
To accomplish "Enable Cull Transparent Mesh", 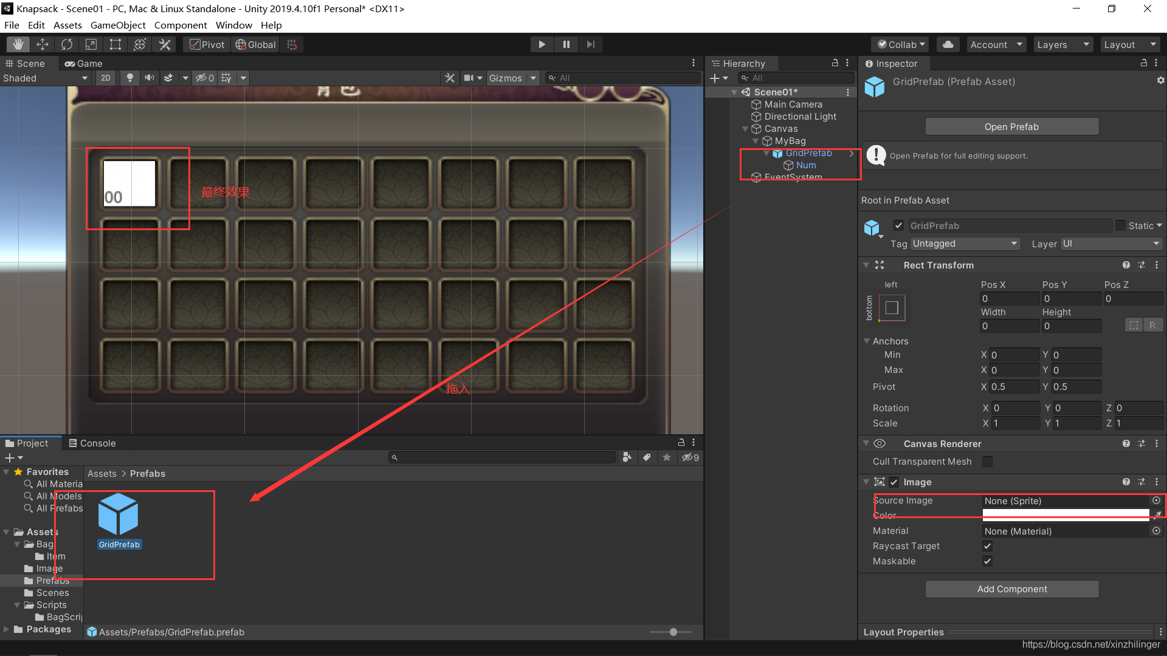I will [x=987, y=462].
